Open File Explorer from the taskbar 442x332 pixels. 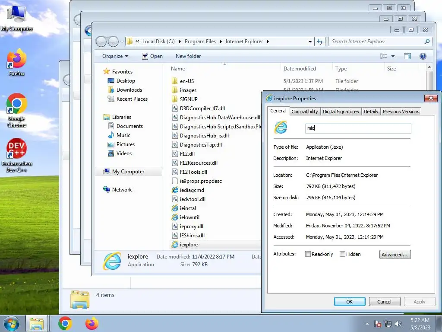37,323
